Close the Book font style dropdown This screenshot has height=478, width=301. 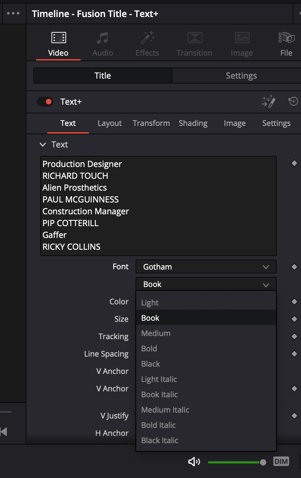click(x=206, y=284)
